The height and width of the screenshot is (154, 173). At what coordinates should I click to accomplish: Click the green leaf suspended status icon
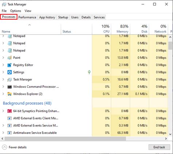tap(89, 72)
